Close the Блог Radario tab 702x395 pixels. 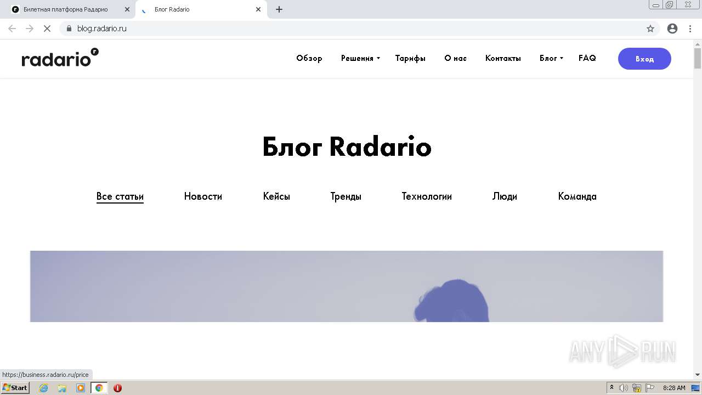tap(258, 9)
